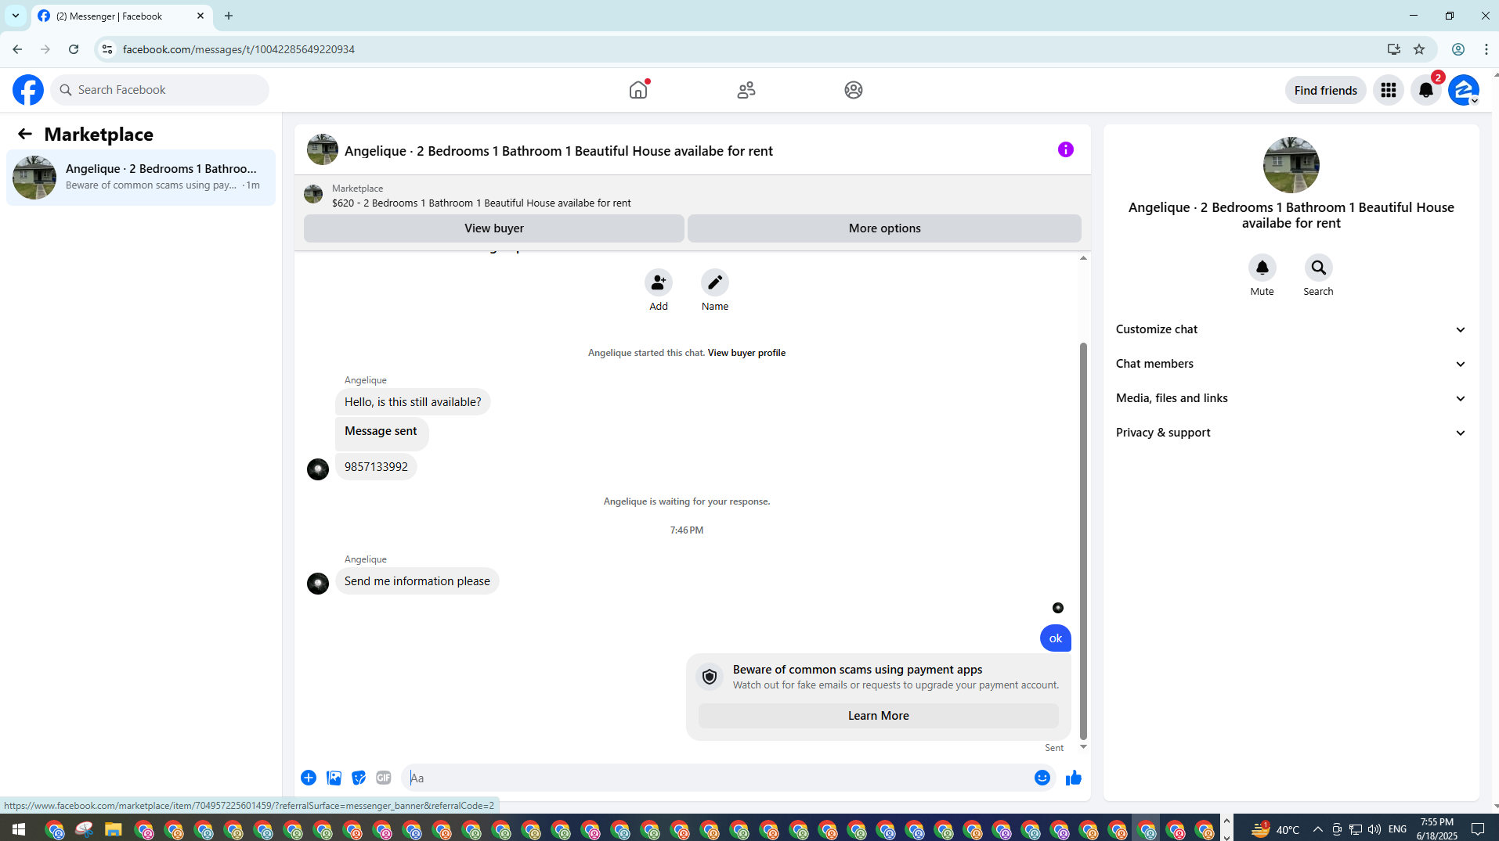
Task: Click the chat scrollbar thumb
Action: tap(1083, 540)
